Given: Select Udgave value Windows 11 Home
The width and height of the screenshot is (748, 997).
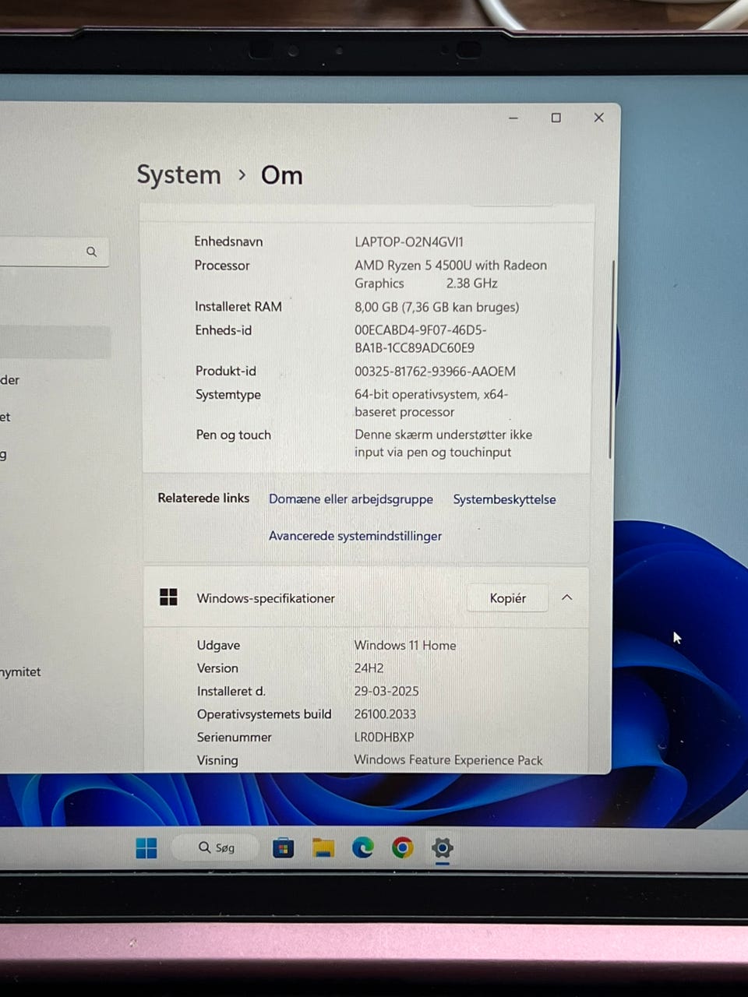Looking at the screenshot, I should 405,645.
